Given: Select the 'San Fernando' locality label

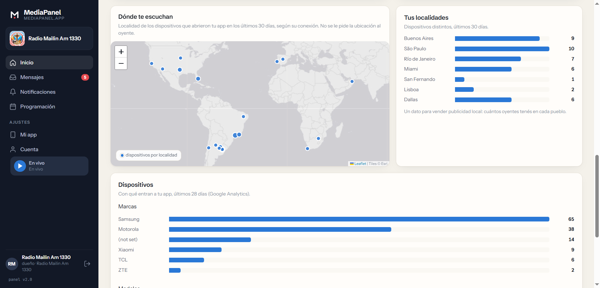Looking at the screenshot, I should tap(419, 79).
